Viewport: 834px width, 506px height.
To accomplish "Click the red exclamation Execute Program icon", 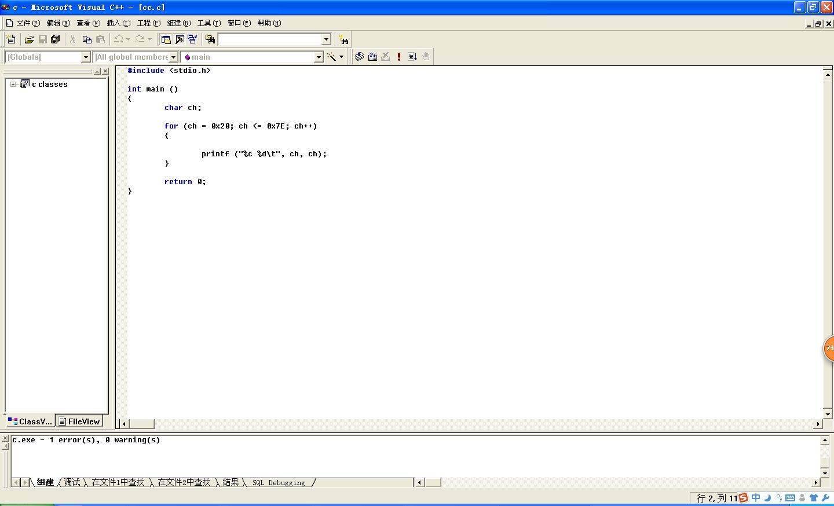I will [399, 57].
